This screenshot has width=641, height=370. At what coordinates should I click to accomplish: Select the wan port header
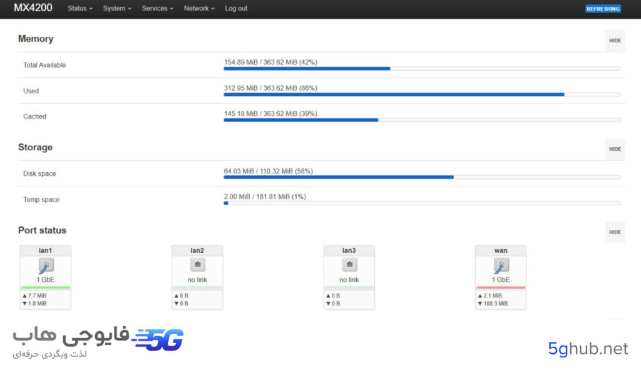501,250
